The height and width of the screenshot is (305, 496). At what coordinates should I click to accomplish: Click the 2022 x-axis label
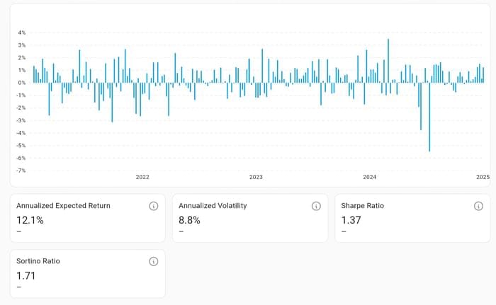142,177
